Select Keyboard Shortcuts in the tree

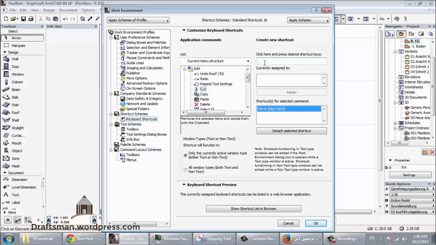141,119
